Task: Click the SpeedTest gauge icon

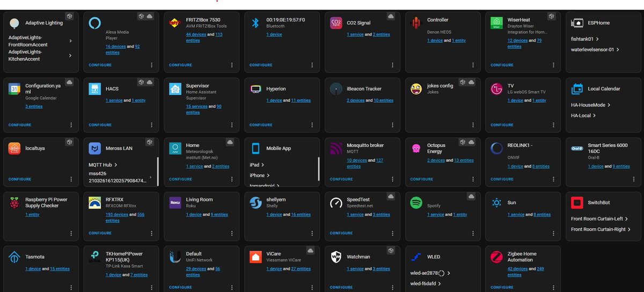Action: pos(336,203)
